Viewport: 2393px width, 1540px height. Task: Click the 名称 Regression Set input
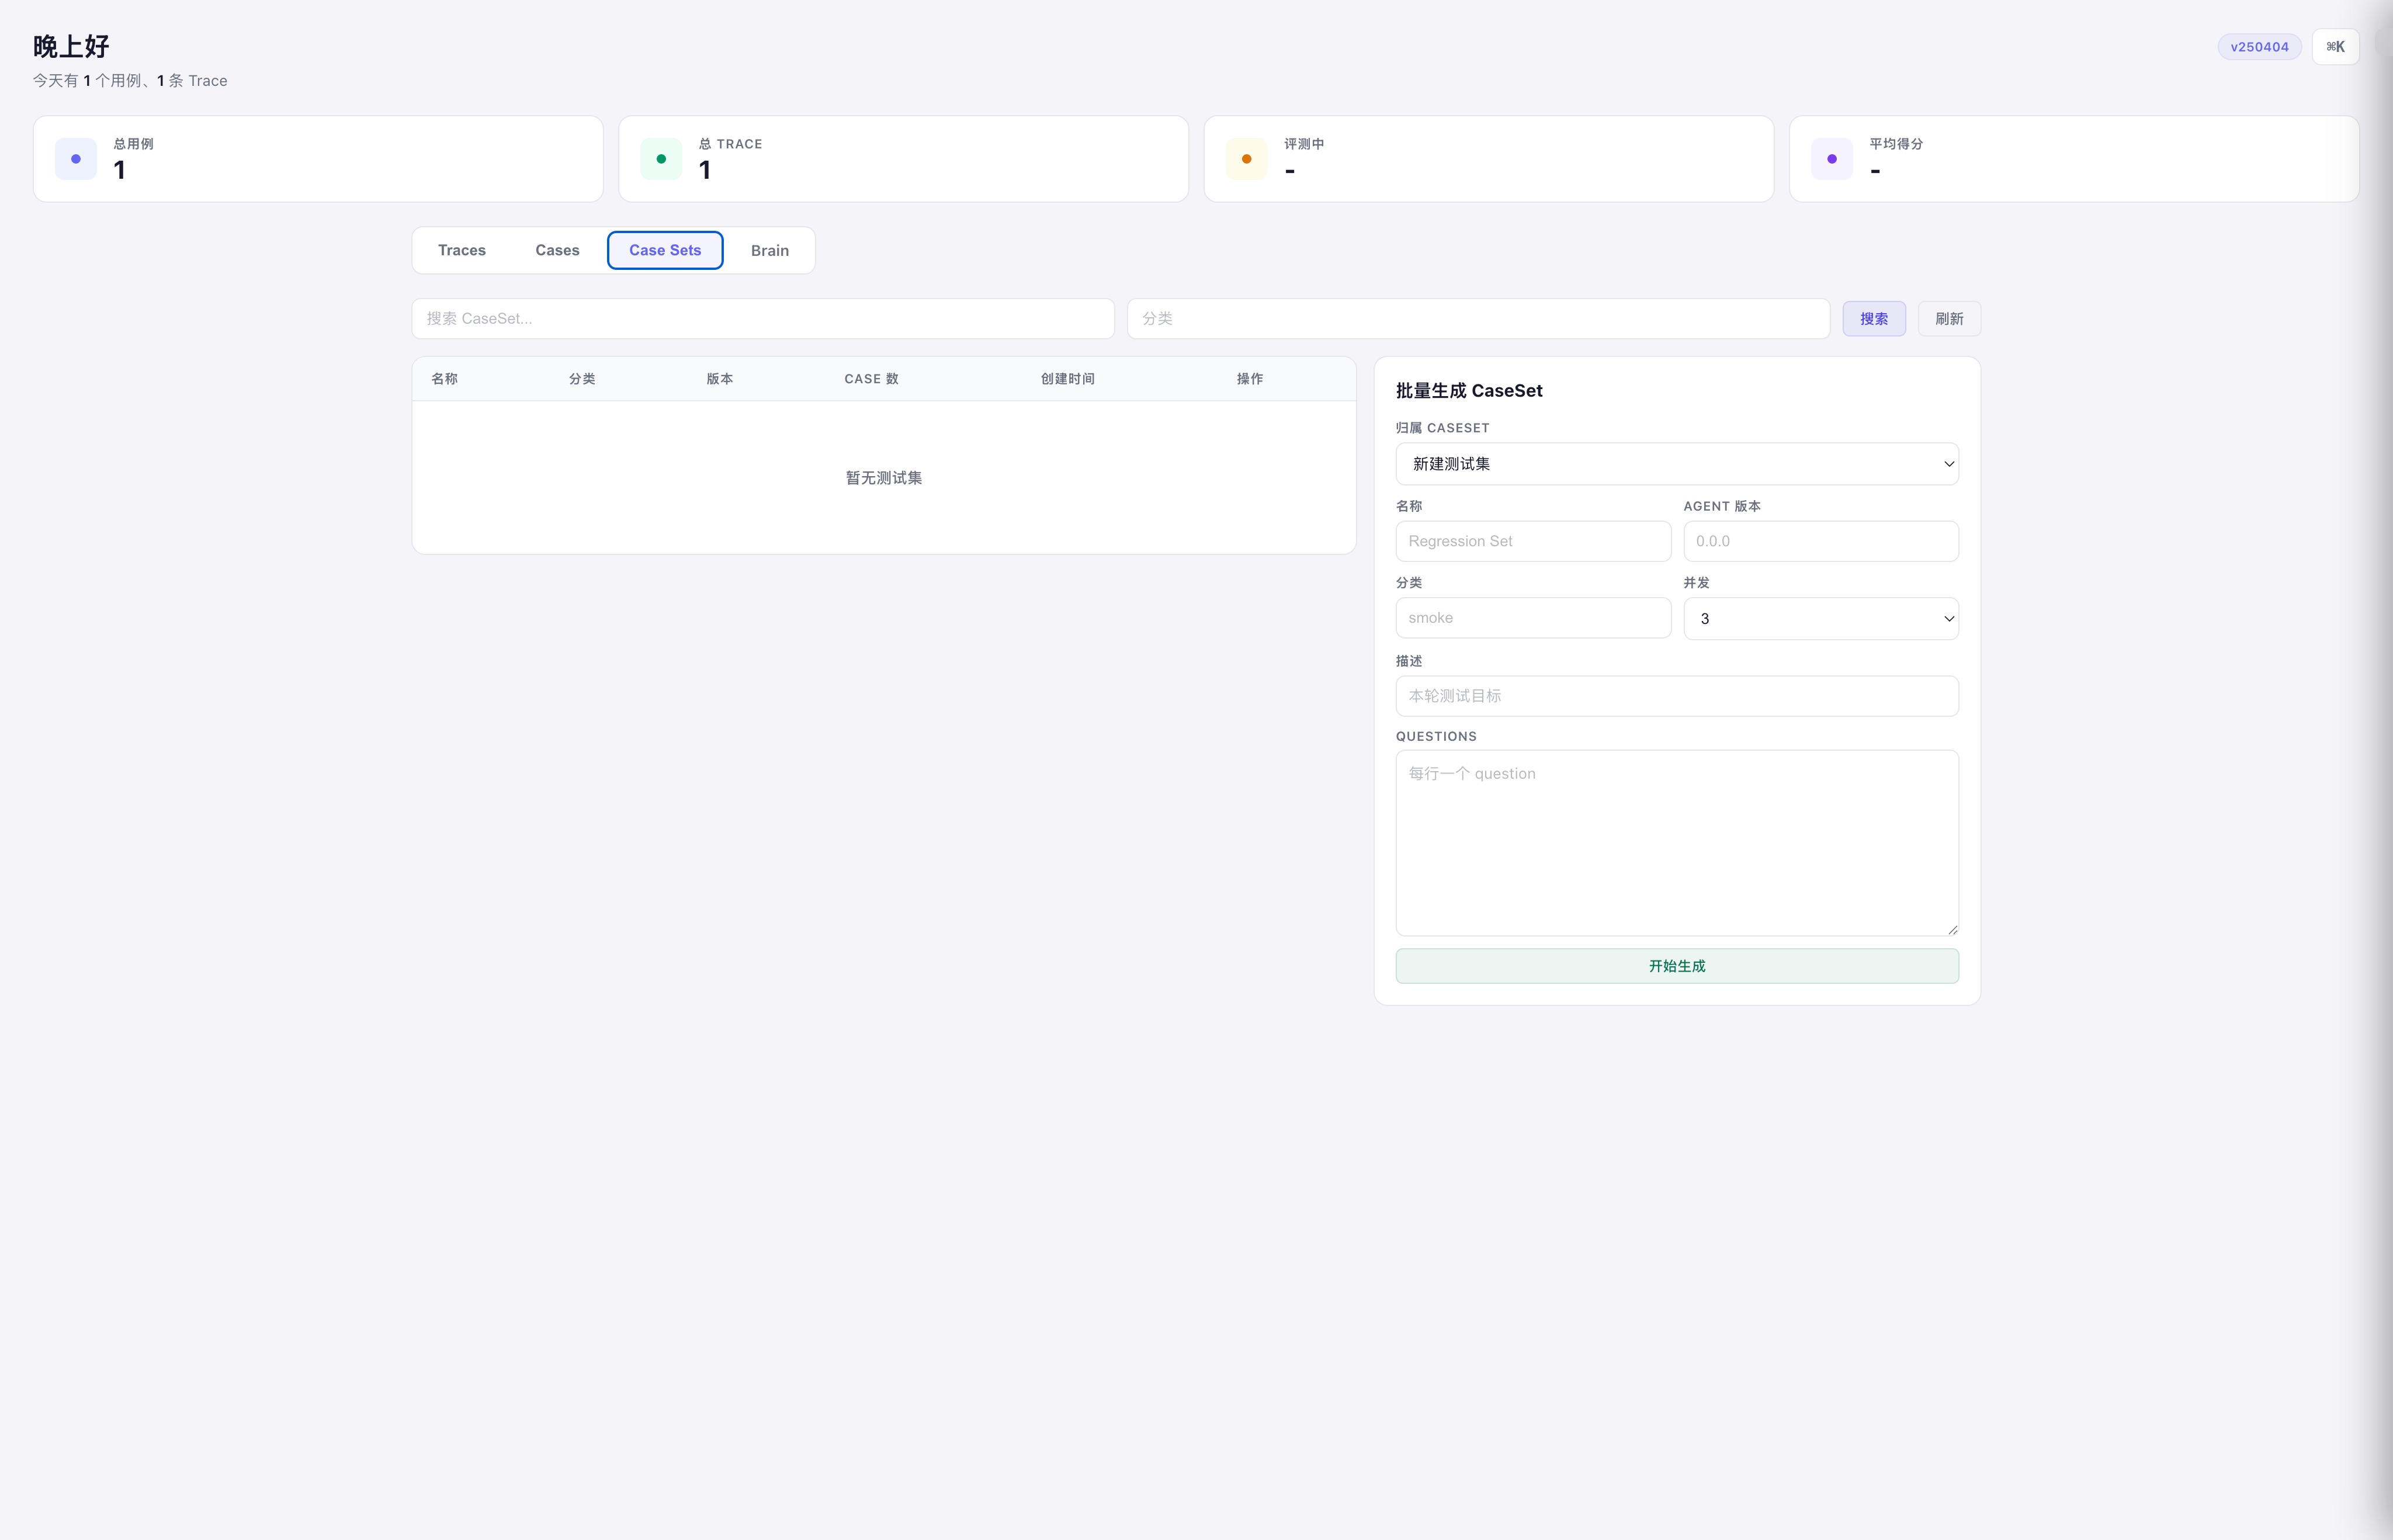1533,541
